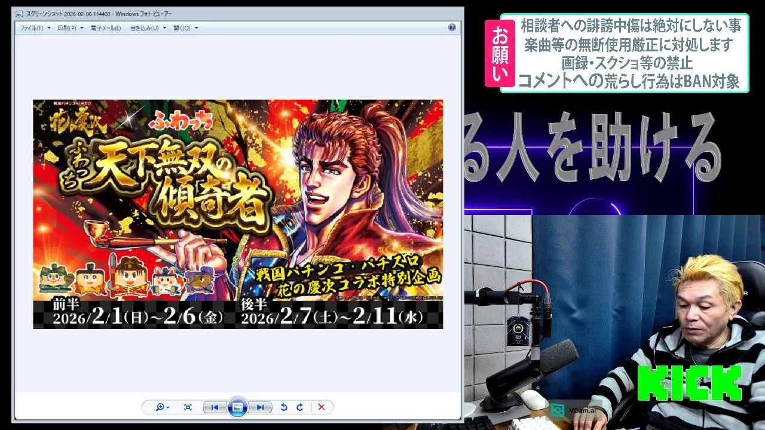
Task: Start the slide show with round button
Action: (x=237, y=407)
